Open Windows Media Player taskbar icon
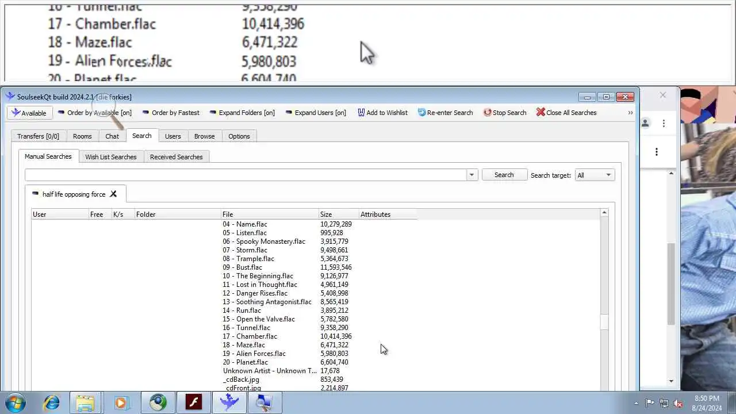The image size is (736, 414). point(121,402)
